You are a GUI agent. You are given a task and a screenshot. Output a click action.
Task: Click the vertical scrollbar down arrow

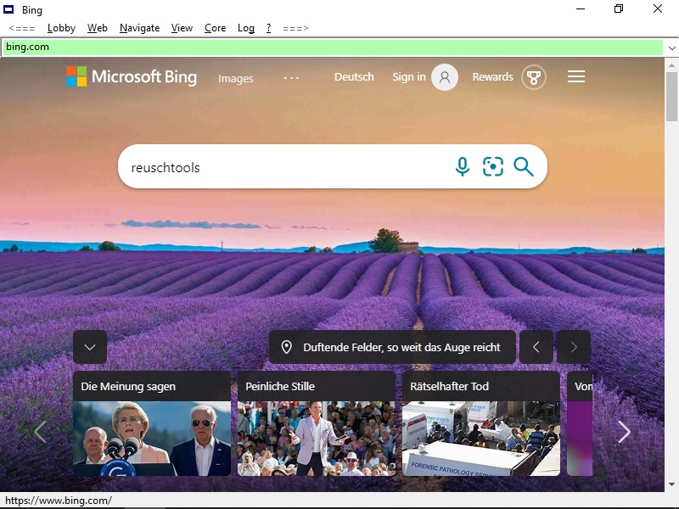pos(671,484)
